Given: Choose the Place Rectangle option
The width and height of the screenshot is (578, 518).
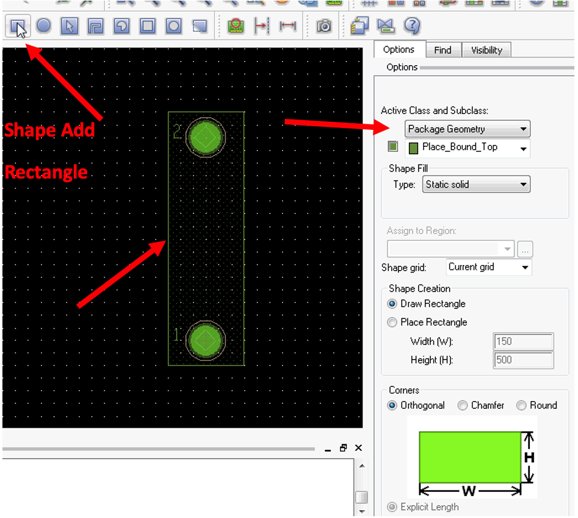Looking at the screenshot, I should point(392,322).
